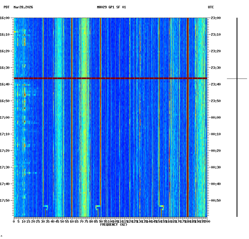This screenshot has height=239, width=249.
Task: Select the Mar28,2026 date label
Action: click(23, 7)
